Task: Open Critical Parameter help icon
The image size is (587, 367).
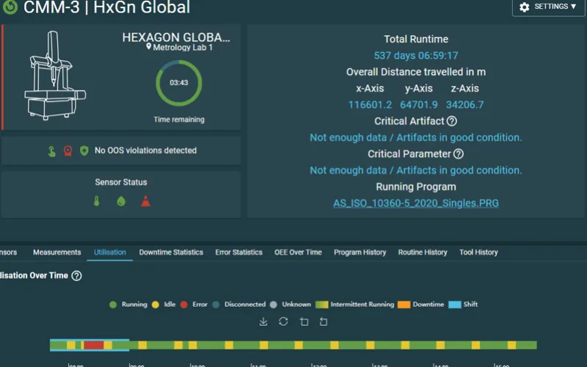Action: [x=458, y=154]
